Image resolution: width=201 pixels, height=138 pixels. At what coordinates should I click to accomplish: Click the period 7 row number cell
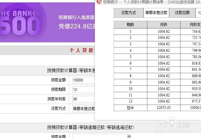(x=130, y=69)
